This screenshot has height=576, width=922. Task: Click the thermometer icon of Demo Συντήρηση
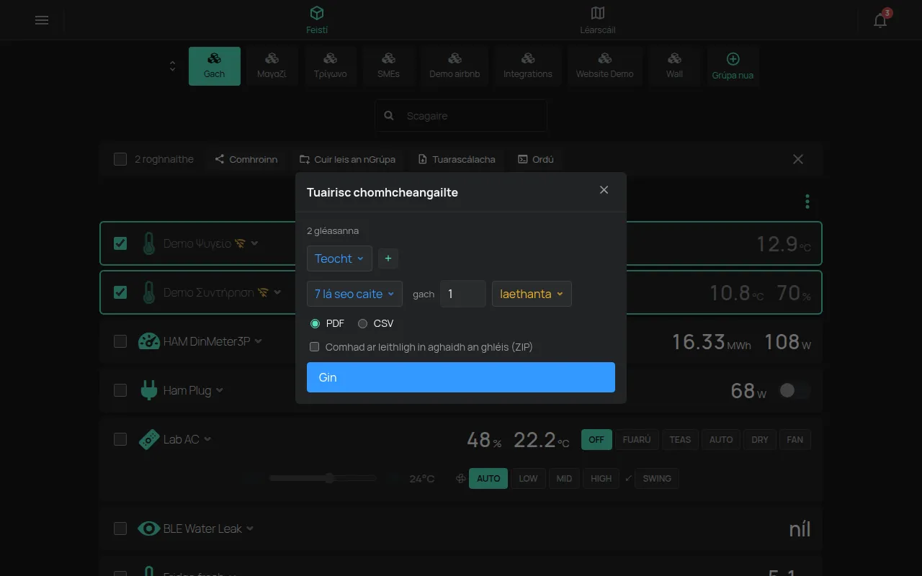point(149,292)
